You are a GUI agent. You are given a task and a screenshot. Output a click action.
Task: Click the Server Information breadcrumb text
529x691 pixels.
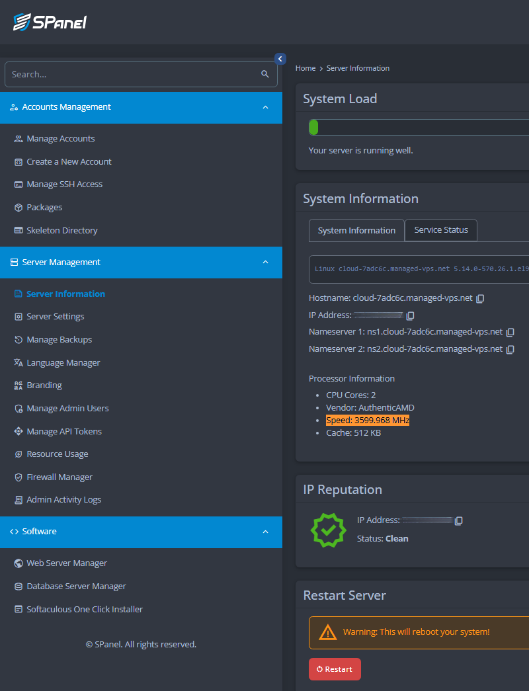358,68
